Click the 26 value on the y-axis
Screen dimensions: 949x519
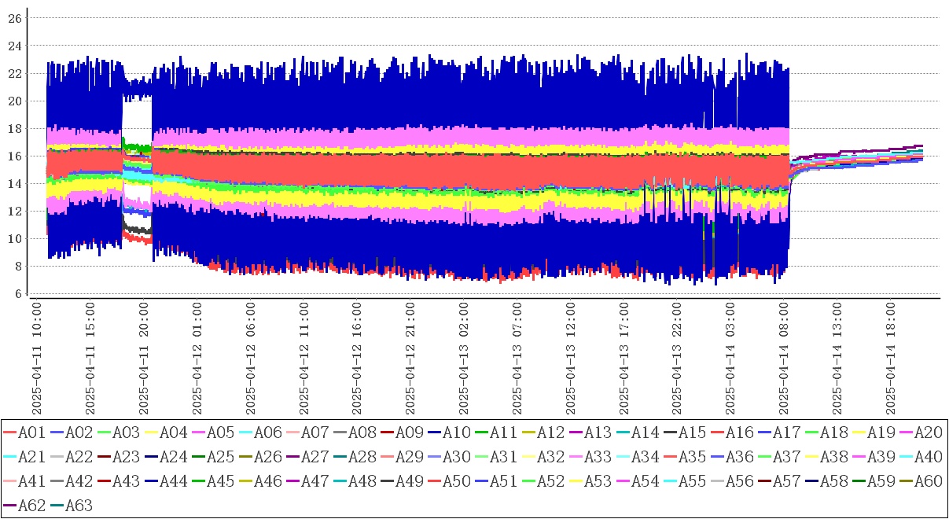14,17
